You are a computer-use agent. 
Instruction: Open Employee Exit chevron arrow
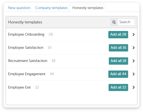pos(134,87)
